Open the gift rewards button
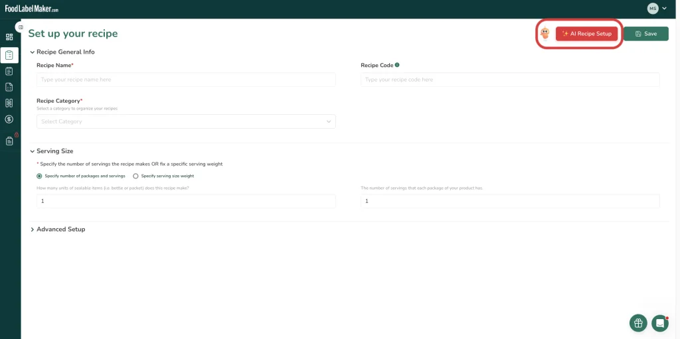680x339 pixels. 638,323
